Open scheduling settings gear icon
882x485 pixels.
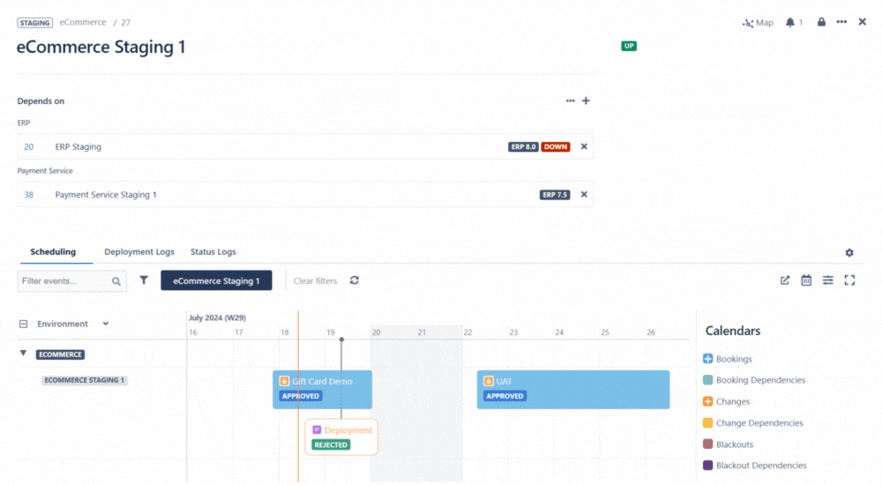tap(849, 252)
